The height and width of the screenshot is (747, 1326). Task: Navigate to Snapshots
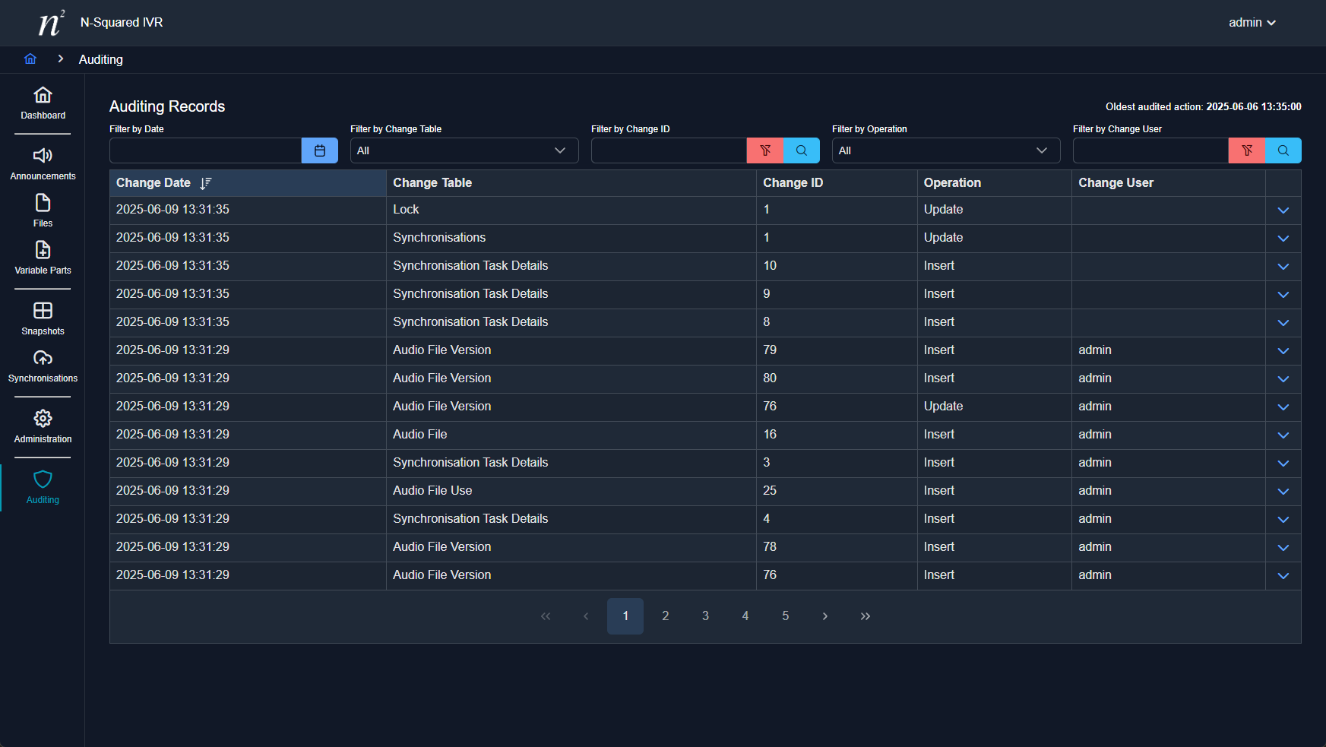click(x=43, y=319)
